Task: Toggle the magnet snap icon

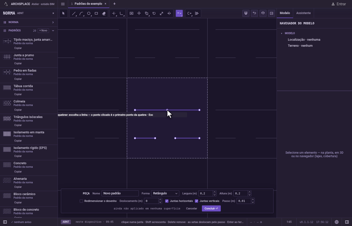Action: [x=246, y=13]
